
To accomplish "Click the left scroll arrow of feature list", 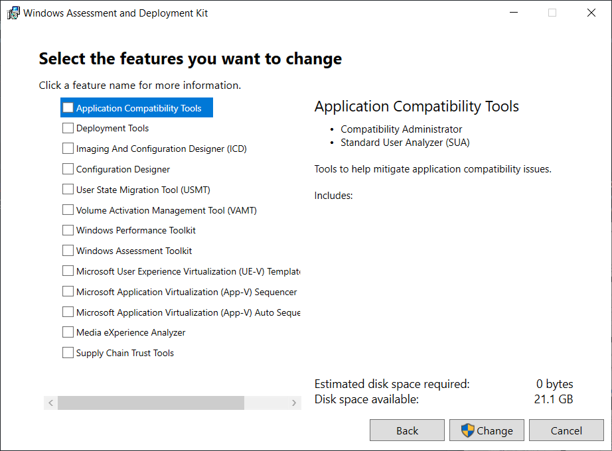I will coord(50,403).
